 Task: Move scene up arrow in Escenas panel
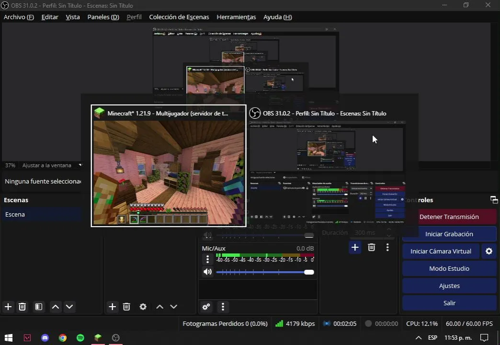pyautogui.click(x=55, y=307)
